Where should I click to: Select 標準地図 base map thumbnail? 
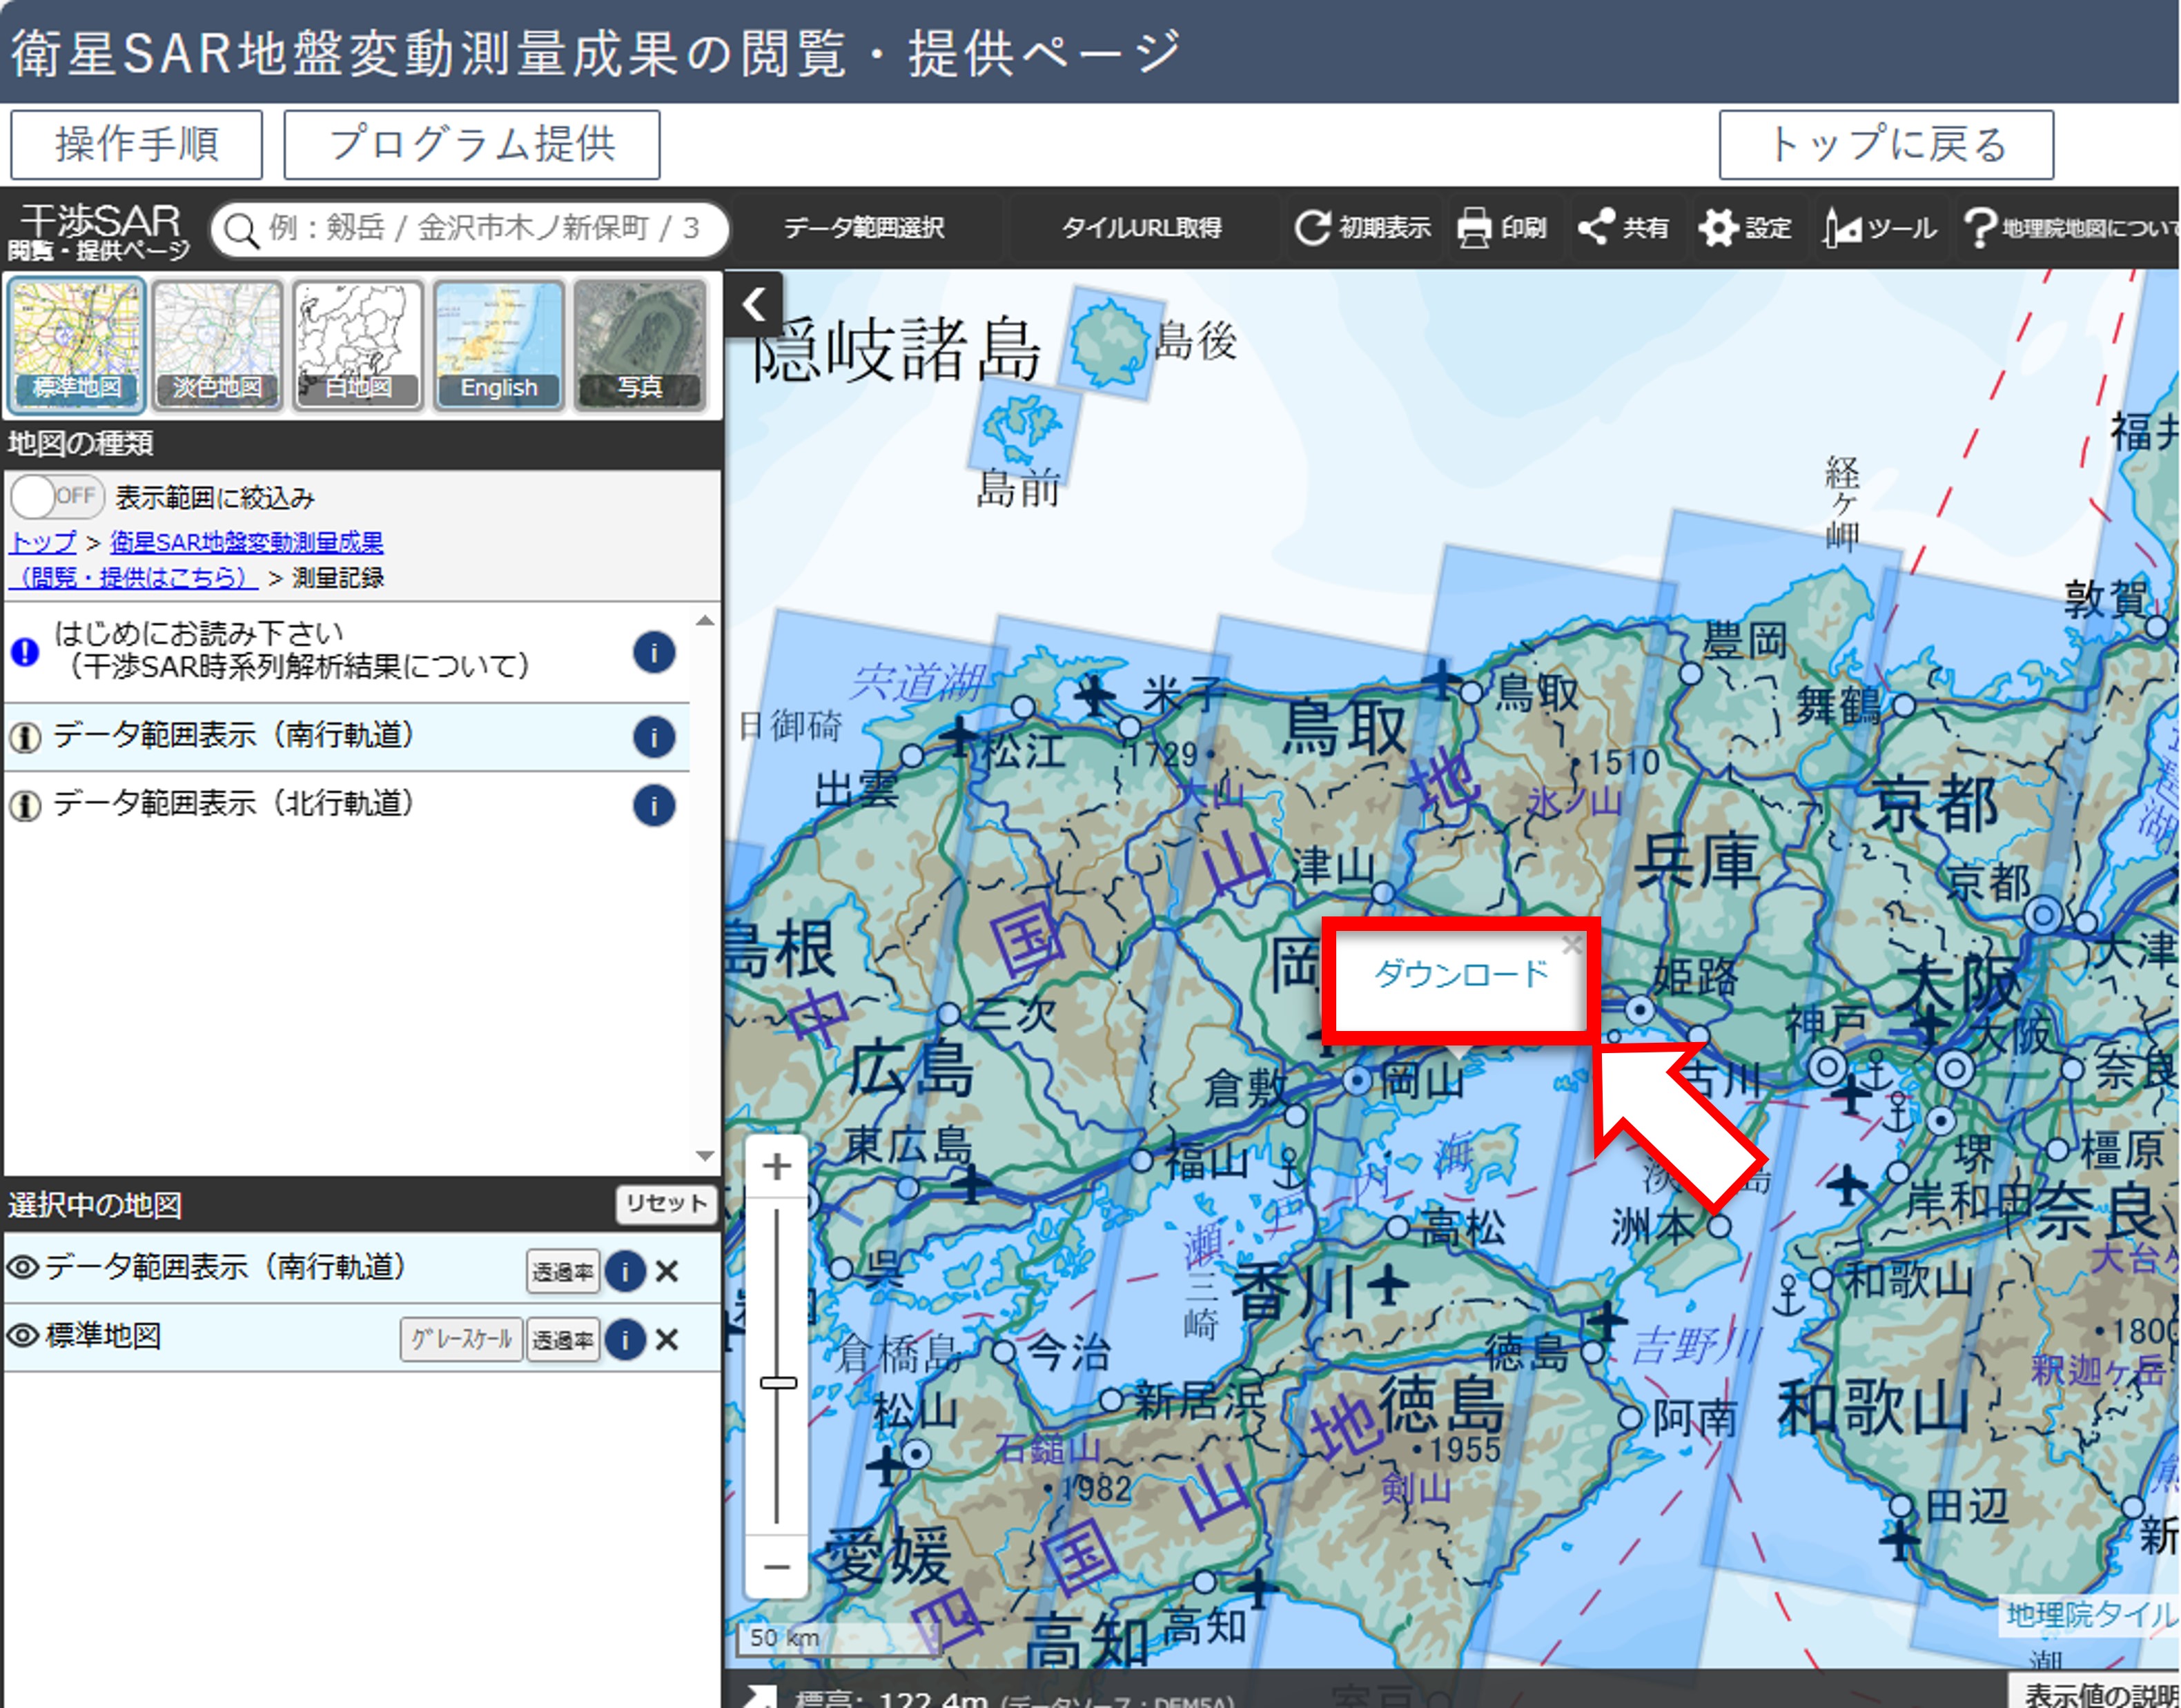[x=77, y=344]
